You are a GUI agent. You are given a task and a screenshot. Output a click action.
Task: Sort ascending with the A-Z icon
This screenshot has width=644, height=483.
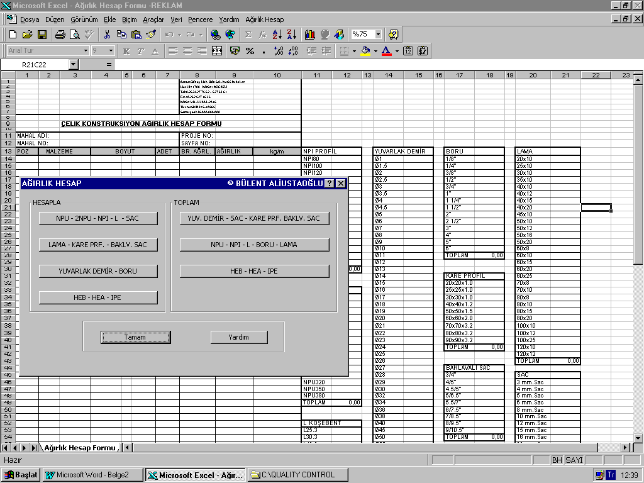point(277,35)
